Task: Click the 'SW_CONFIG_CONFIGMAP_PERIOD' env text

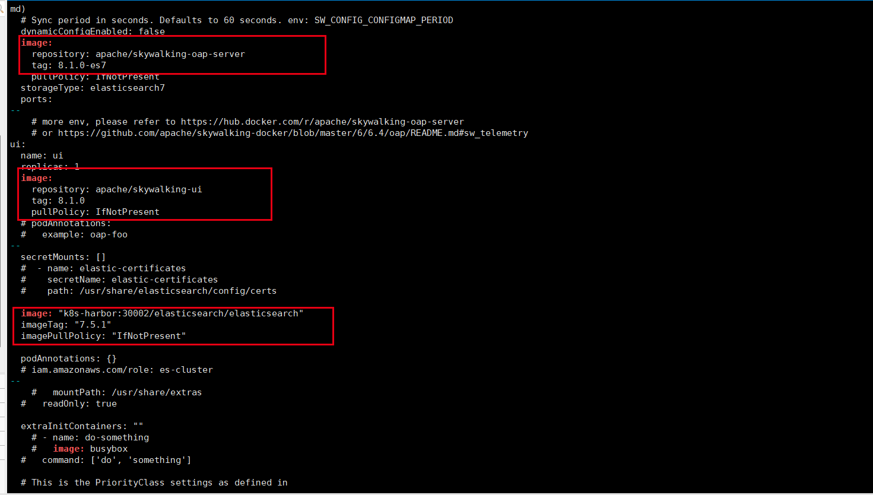Action: click(383, 20)
